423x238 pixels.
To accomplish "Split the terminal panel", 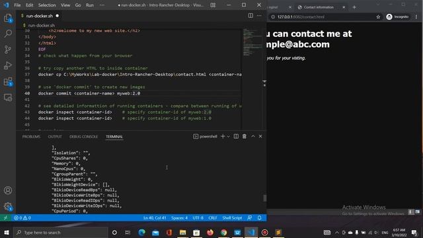I will pyautogui.click(x=236, y=136).
